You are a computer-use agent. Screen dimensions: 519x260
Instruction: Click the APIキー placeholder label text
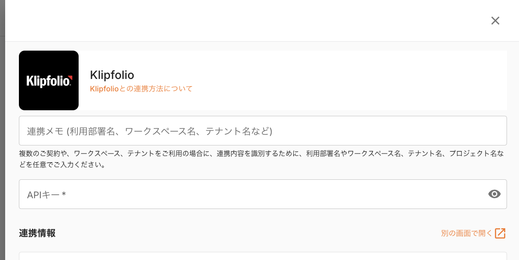[x=43, y=195]
